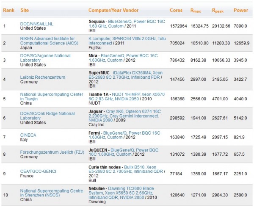Open DOE/SC/Argonne National Laboratory link

(45, 58)
